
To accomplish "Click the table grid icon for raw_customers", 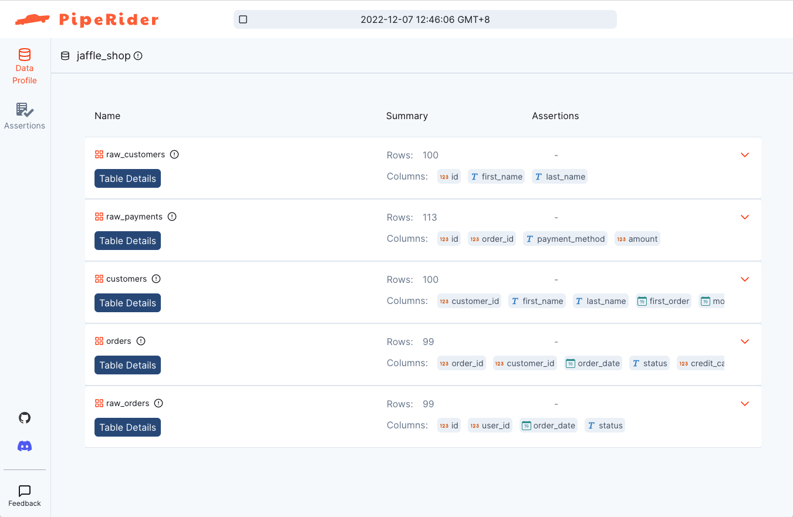I will coord(99,154).
